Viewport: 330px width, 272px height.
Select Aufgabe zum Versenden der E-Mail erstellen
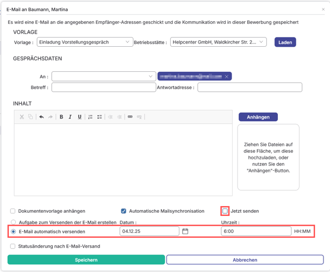[14, 222]
